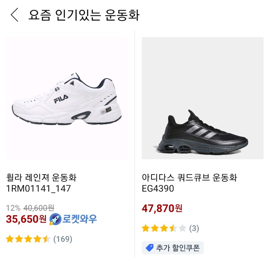Open the white FILA sneaker image
The height and width of the screenshot is (257, 270).
click(67, 98)
